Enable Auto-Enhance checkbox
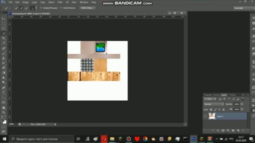Viewport: 255px width, 143px height. 61,8
